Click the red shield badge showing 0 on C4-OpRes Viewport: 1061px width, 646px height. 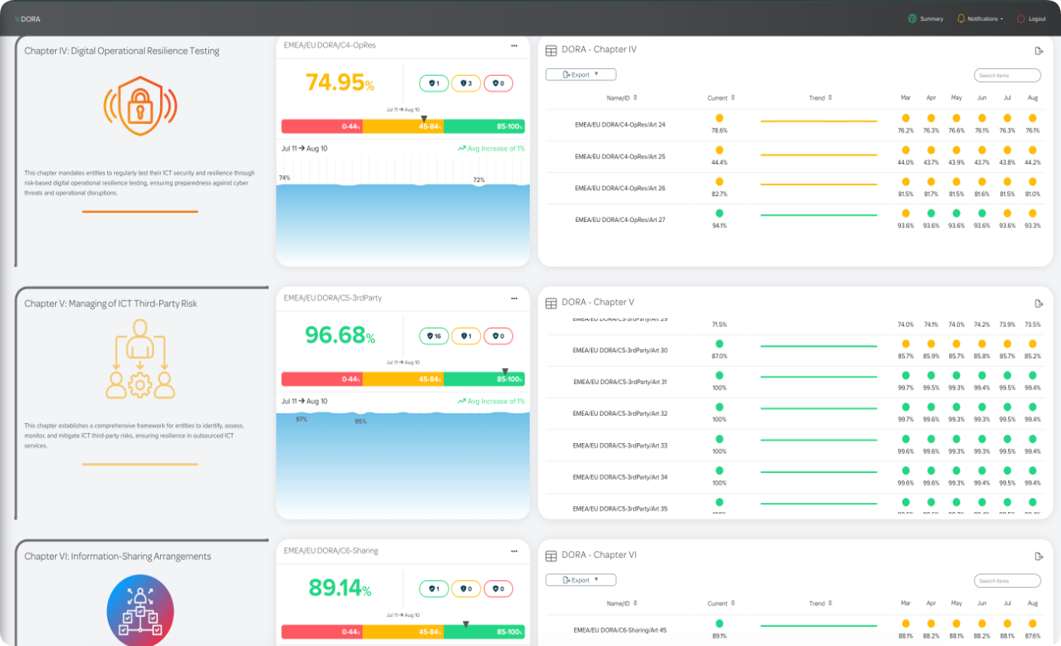[x=498, y=83]
